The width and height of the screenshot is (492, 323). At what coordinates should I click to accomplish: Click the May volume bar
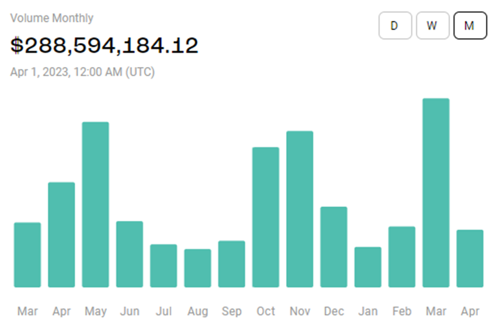click(95, 204)
